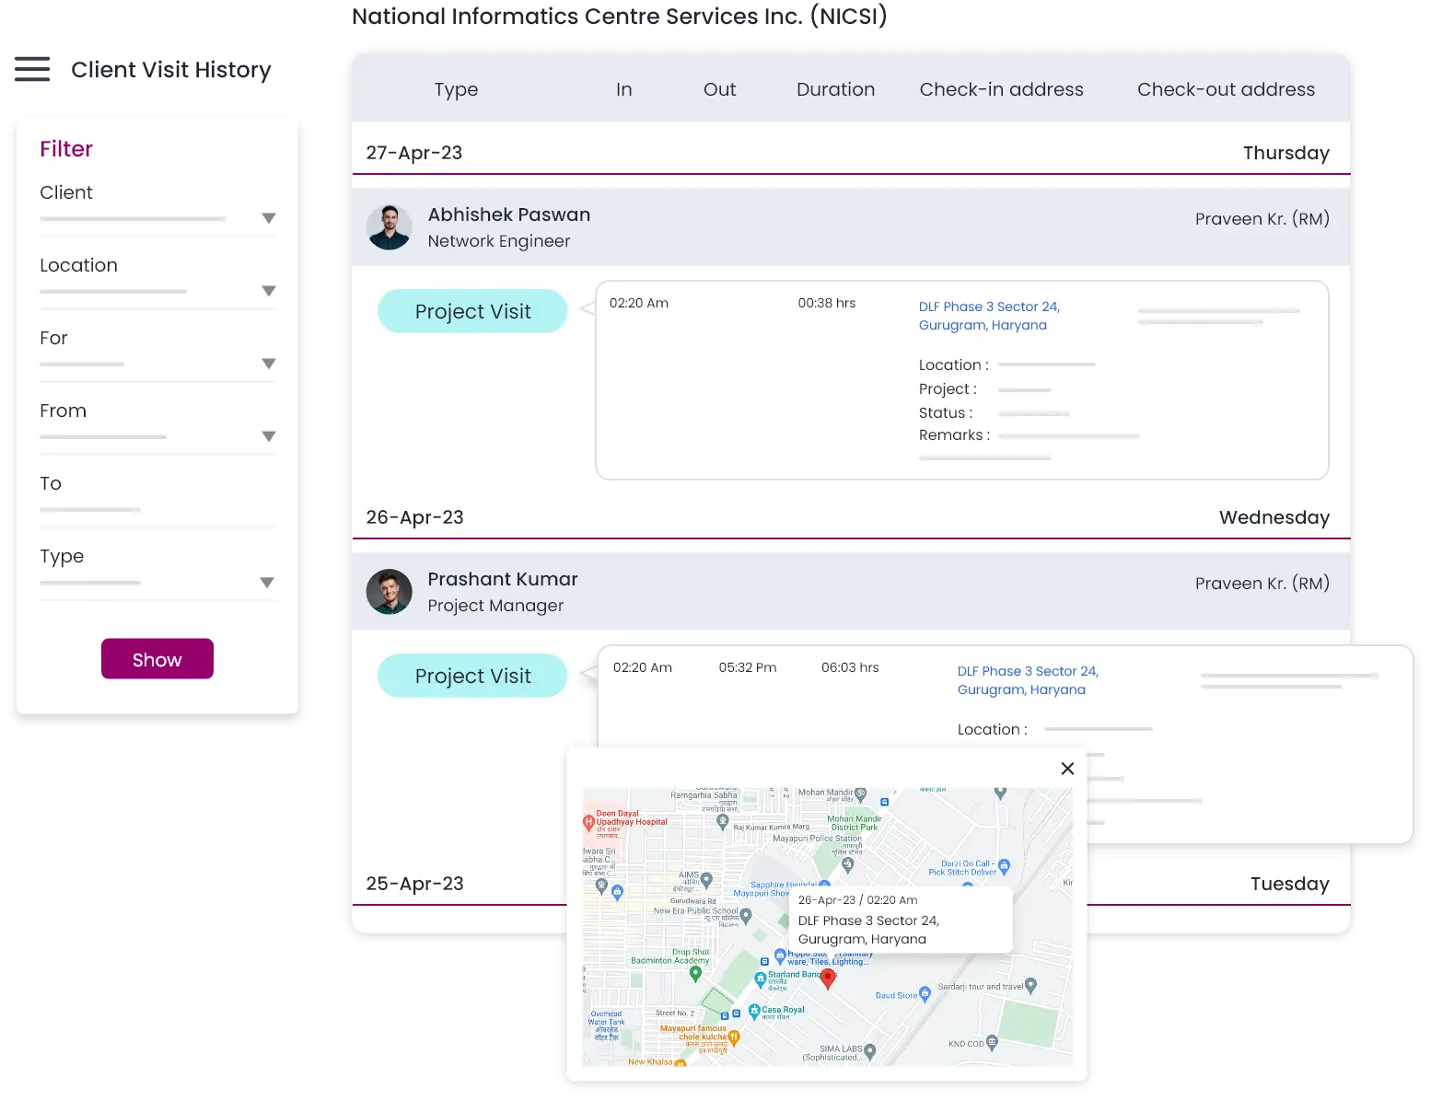Click Praveen Kr. (RM) in Abhishek's row
This screenshot has height=1100, width=1431.
(x=1262, y=219)
